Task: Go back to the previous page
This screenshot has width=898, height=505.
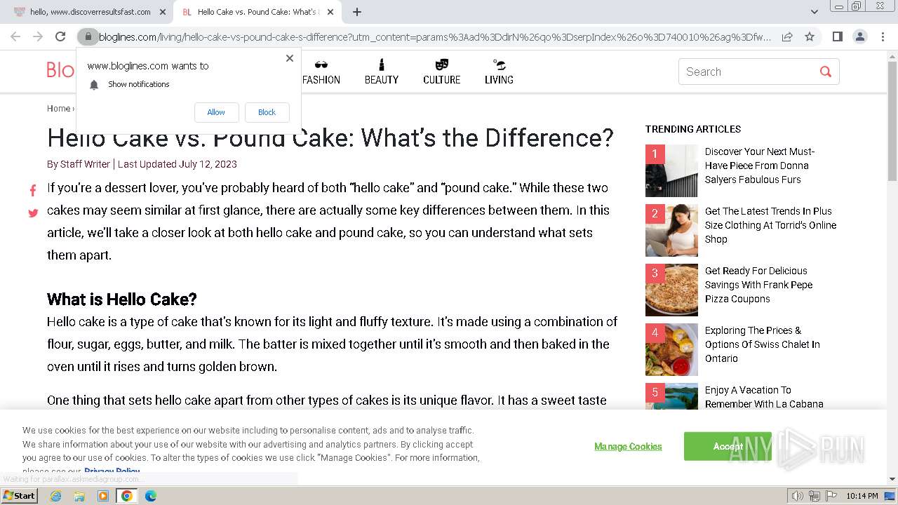Action: tap(15, 36)
